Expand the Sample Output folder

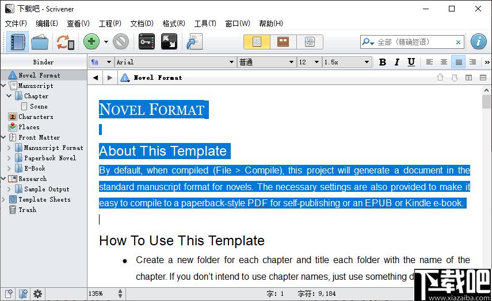pyautogui.click(x=9, y=189)
